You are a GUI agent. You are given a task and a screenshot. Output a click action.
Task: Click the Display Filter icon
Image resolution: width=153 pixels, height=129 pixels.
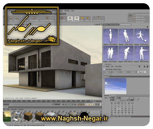click(x=134, y=22)
